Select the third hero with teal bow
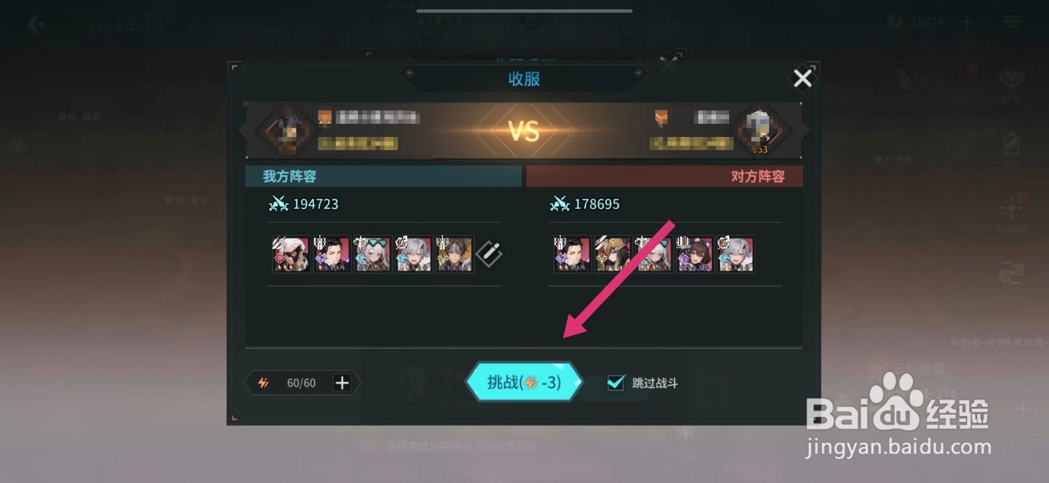Screen dimensions: 1049x483 pos(372,254)
